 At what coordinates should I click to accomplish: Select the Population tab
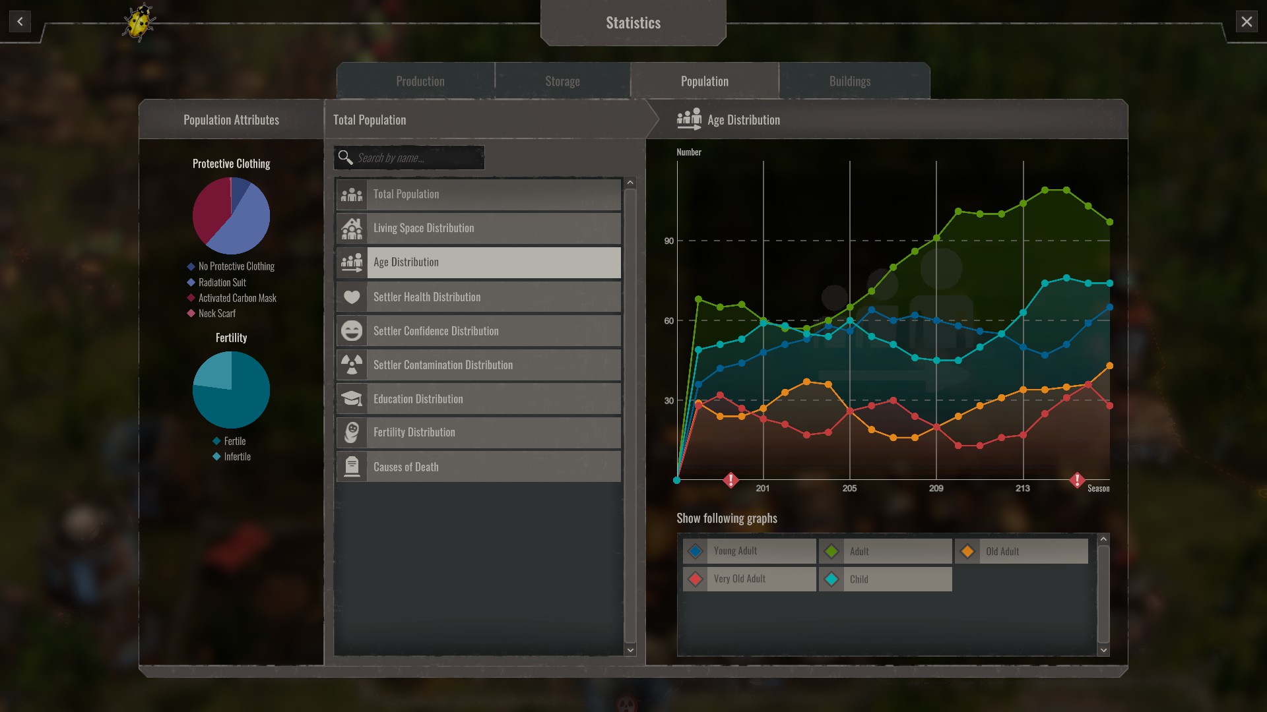point(705,81)
